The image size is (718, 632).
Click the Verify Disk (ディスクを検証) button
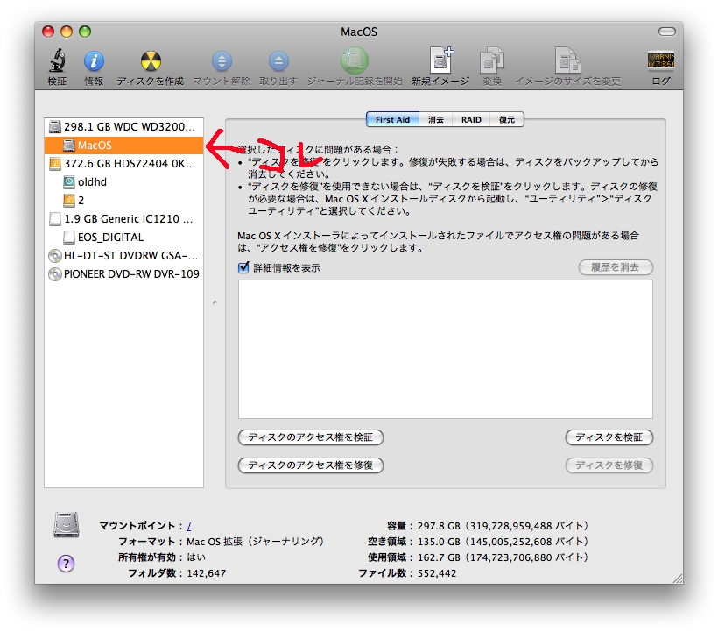609,437
